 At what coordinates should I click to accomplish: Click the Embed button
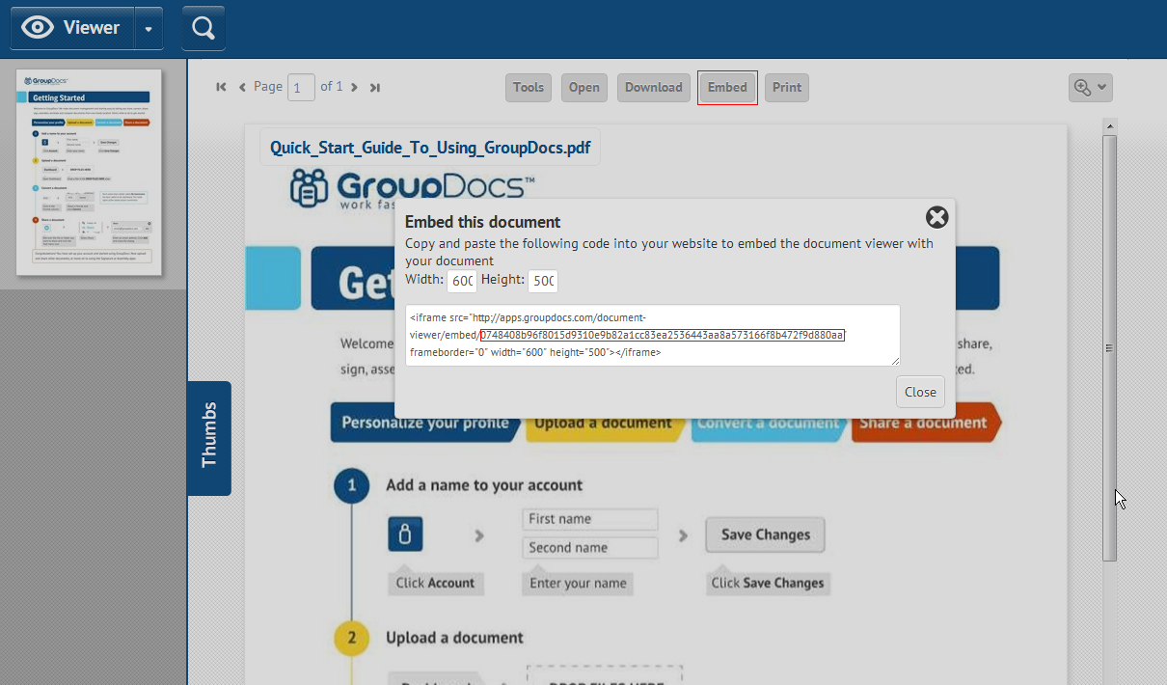(727, 87)
